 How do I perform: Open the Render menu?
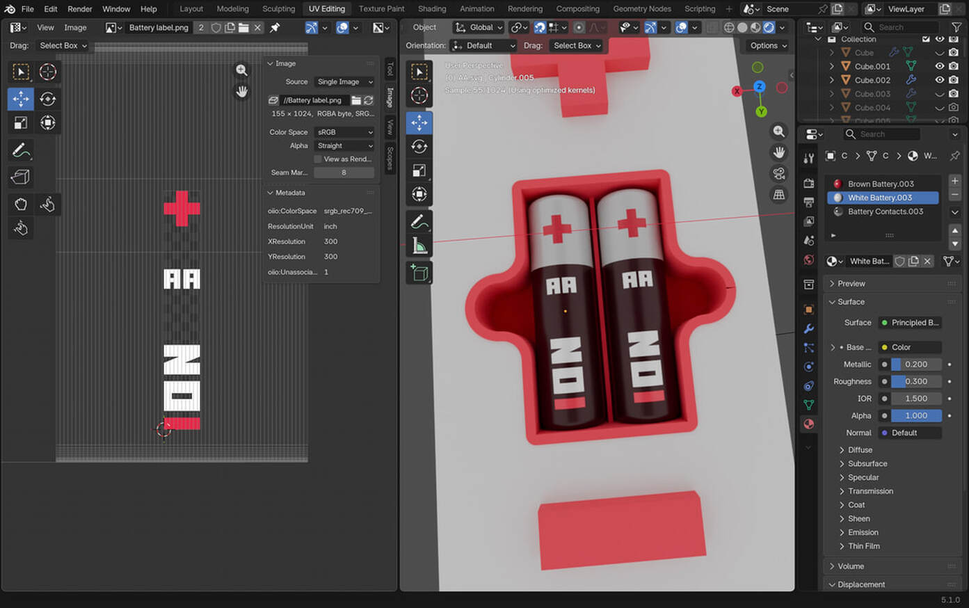pyautogui.click(x=80, y=9)
